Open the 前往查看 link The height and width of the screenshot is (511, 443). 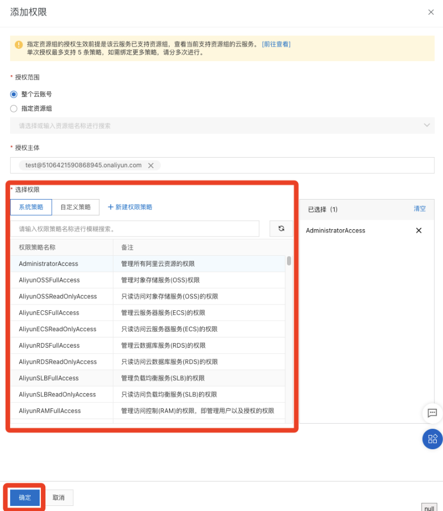click(276, 44)
